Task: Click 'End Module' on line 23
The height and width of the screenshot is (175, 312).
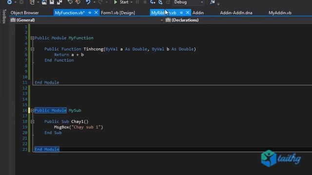Action: tap(47, 149)
